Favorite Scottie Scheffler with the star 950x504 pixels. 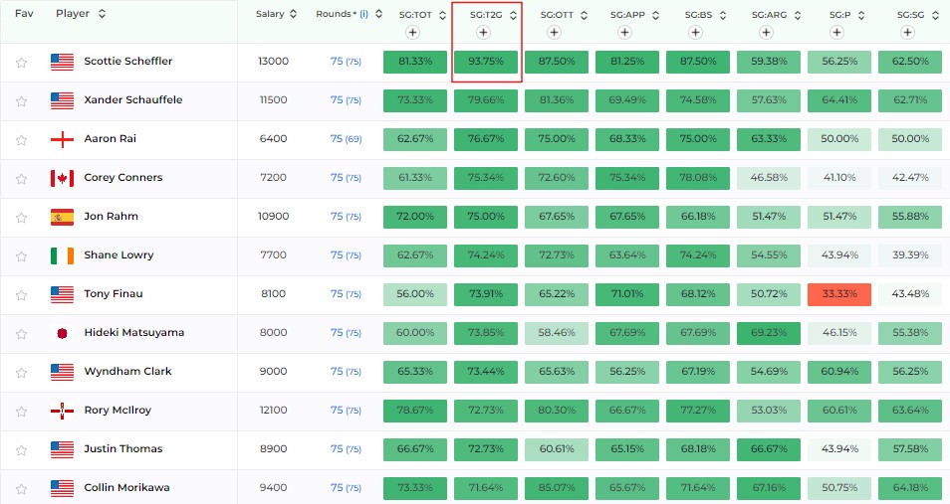tap(21, 62)
